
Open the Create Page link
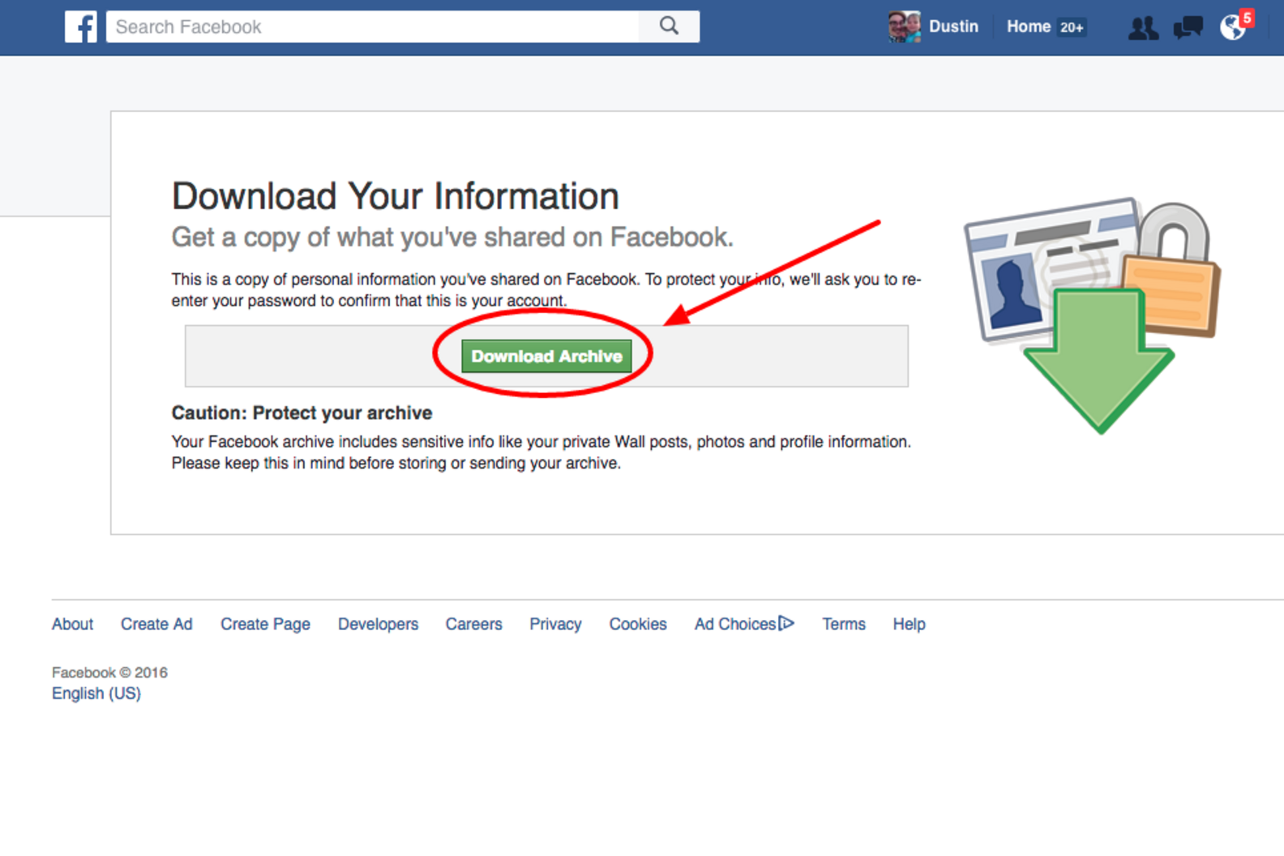coord(265,624)
